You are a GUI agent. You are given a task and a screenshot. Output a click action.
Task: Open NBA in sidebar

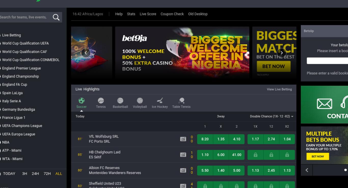[6, 142]
